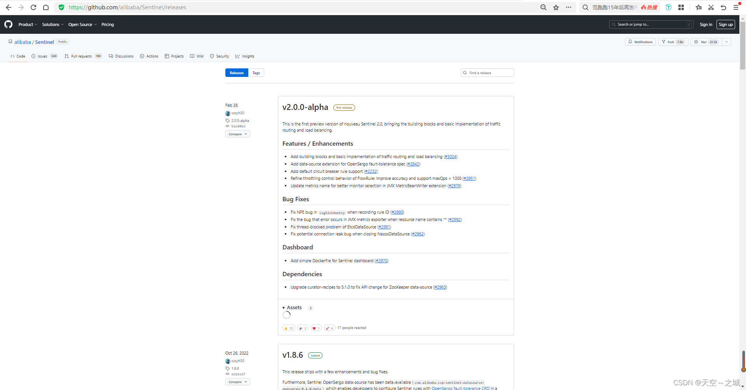Open the Discussions tab
The width and height of the screenshot is (746, 390).
pyautogui.click(x=121, y=56)
